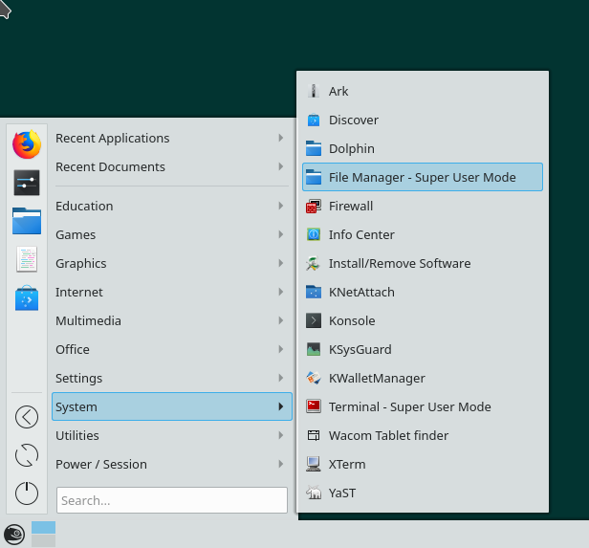Click the Install/Remove Software icon
Image resolution: width=589 pixels, height=548 pixels.
tap(314, 263)
